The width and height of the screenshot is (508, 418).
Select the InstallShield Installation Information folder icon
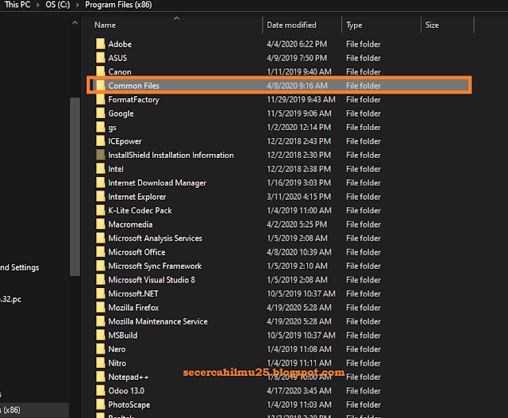[101, 155]
